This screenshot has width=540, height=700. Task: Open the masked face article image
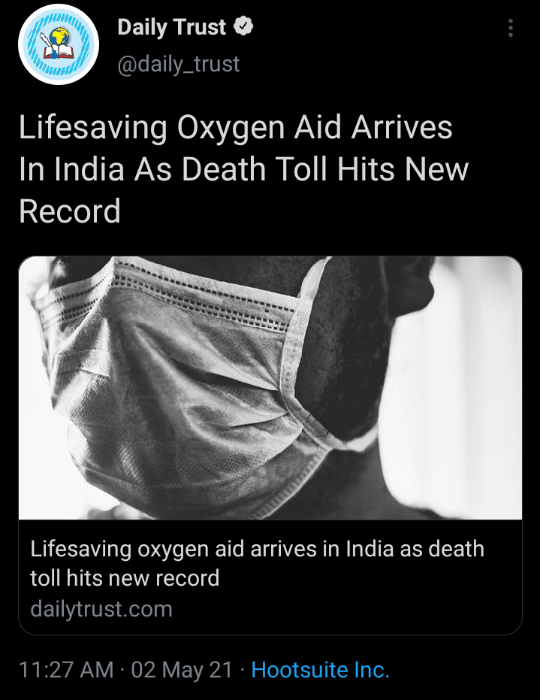pos(270,387)
